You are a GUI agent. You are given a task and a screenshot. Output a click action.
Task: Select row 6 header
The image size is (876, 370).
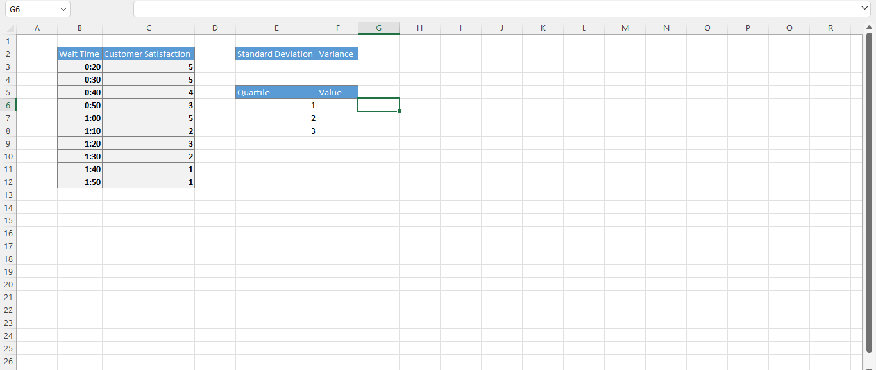[x=8, y=104]
